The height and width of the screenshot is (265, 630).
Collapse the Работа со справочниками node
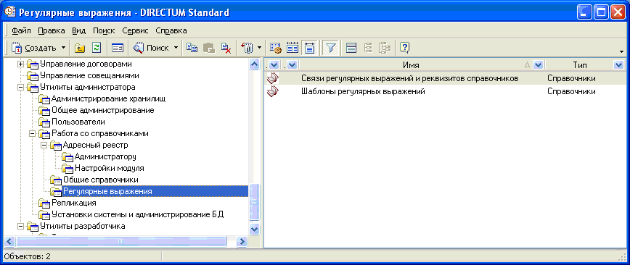[33, 133]
